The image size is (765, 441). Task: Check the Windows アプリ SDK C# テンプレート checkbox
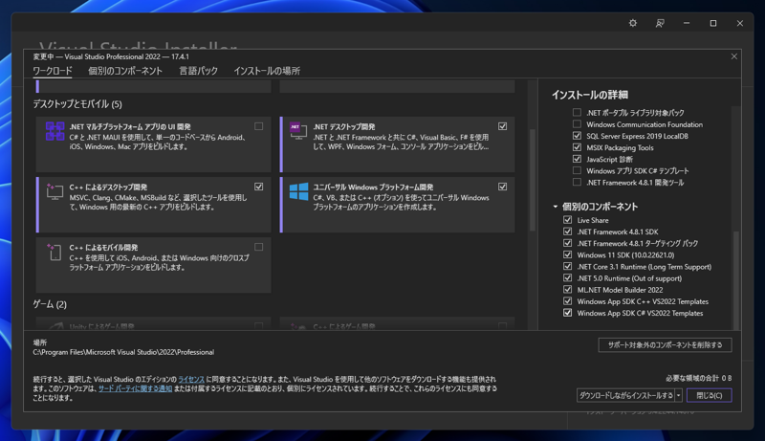tap(578, 170)
